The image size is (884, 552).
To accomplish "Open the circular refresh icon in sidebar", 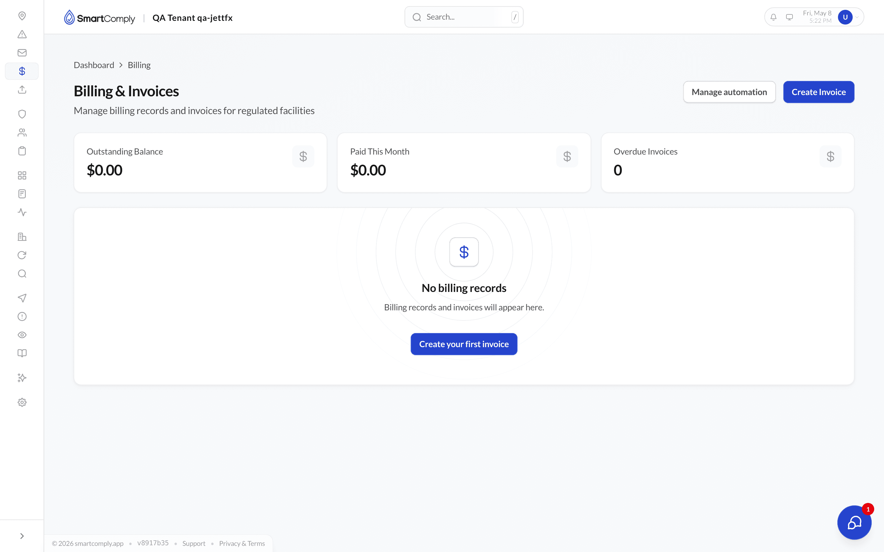I will [22, 255].
